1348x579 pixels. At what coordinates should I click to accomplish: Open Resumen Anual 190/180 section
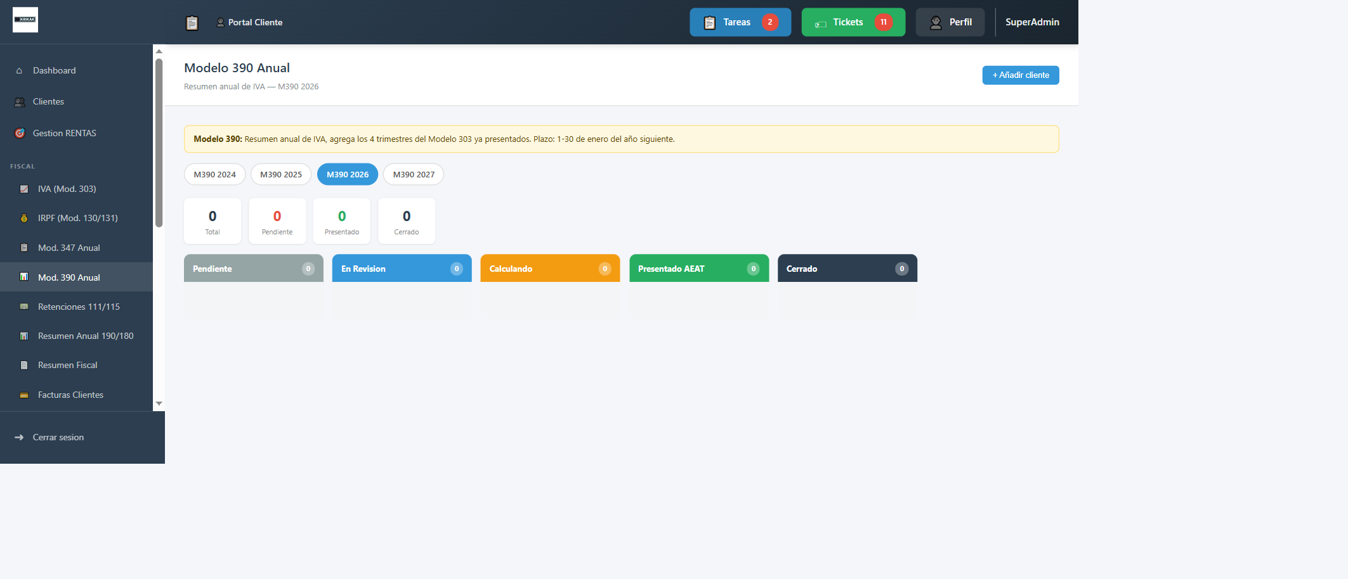[76, 336]
